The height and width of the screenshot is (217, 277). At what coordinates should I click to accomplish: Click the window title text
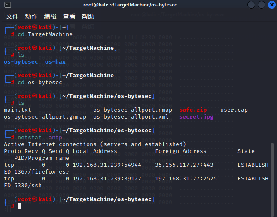(x=130, y=5)
